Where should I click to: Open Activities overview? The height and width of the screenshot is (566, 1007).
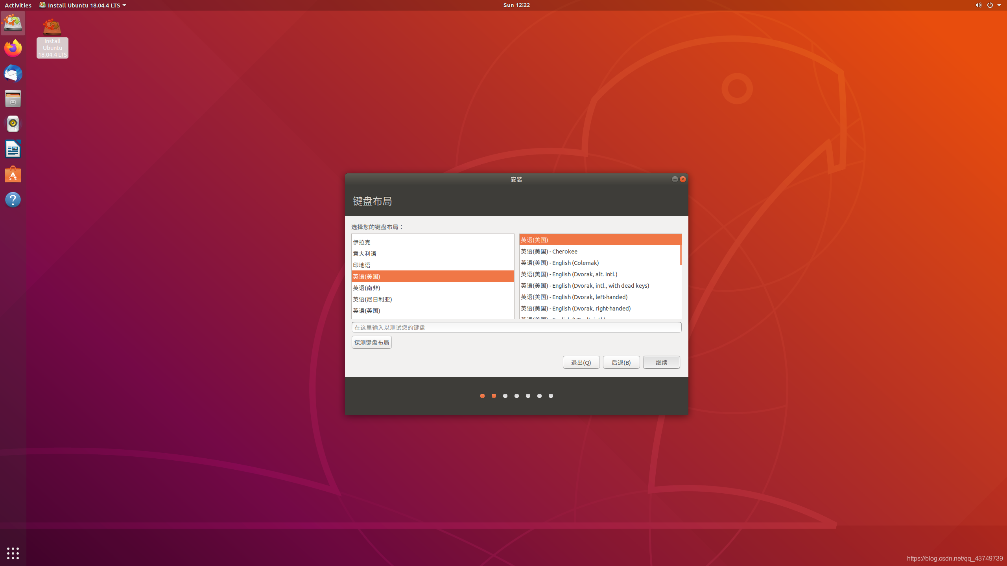(18, 5)
